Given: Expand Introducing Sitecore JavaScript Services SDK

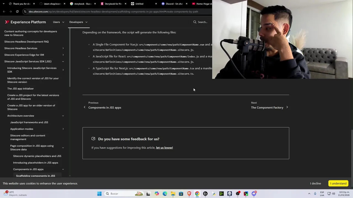Looking at the screenshot, I should [63, 70].
